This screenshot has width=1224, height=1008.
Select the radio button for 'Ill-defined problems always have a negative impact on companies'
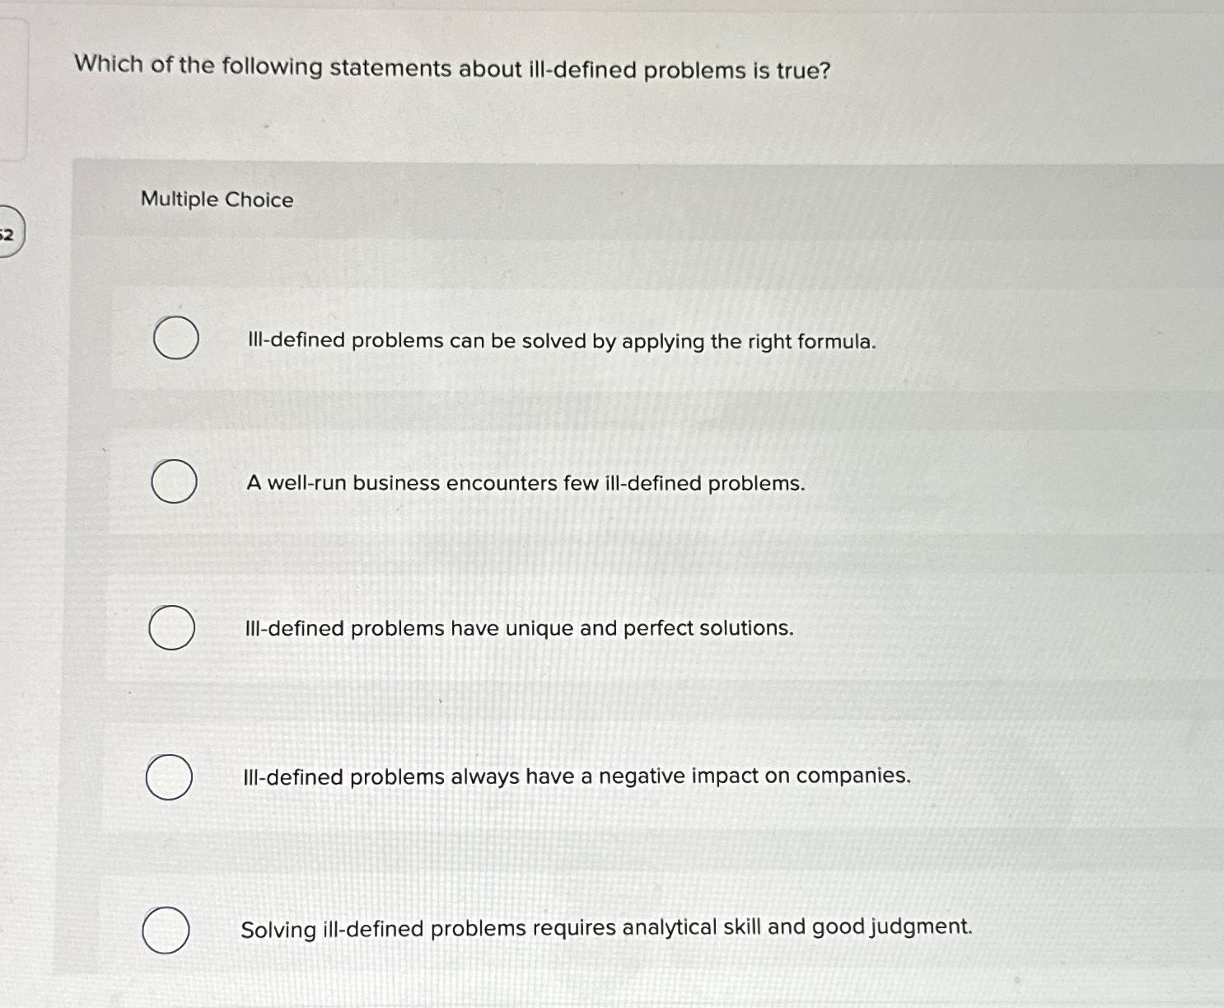pos(171,776)
